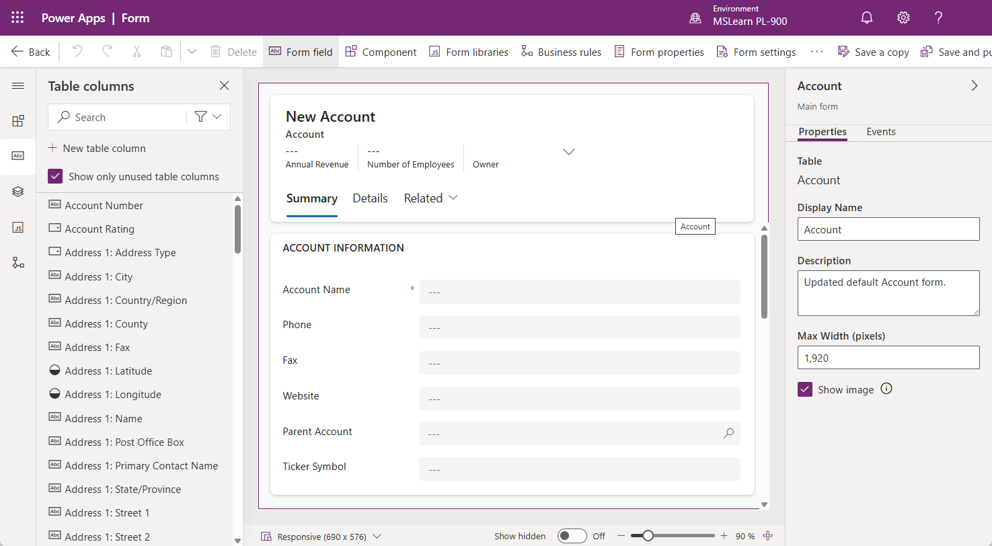Open the app launcher waffle icon
992x546 pixels.
coord(18,18)
